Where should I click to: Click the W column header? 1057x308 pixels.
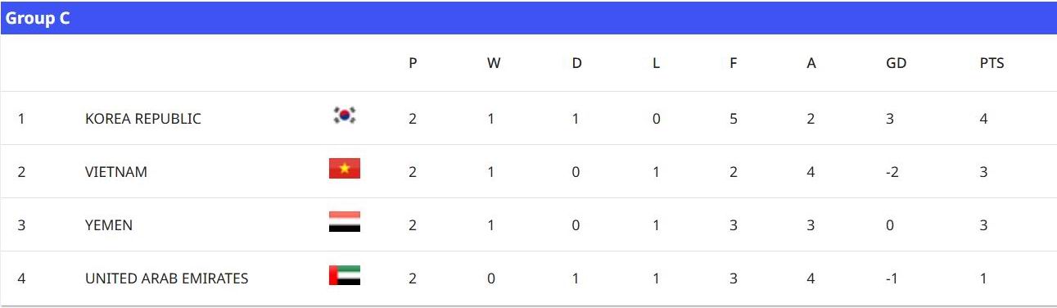(494, 63)
